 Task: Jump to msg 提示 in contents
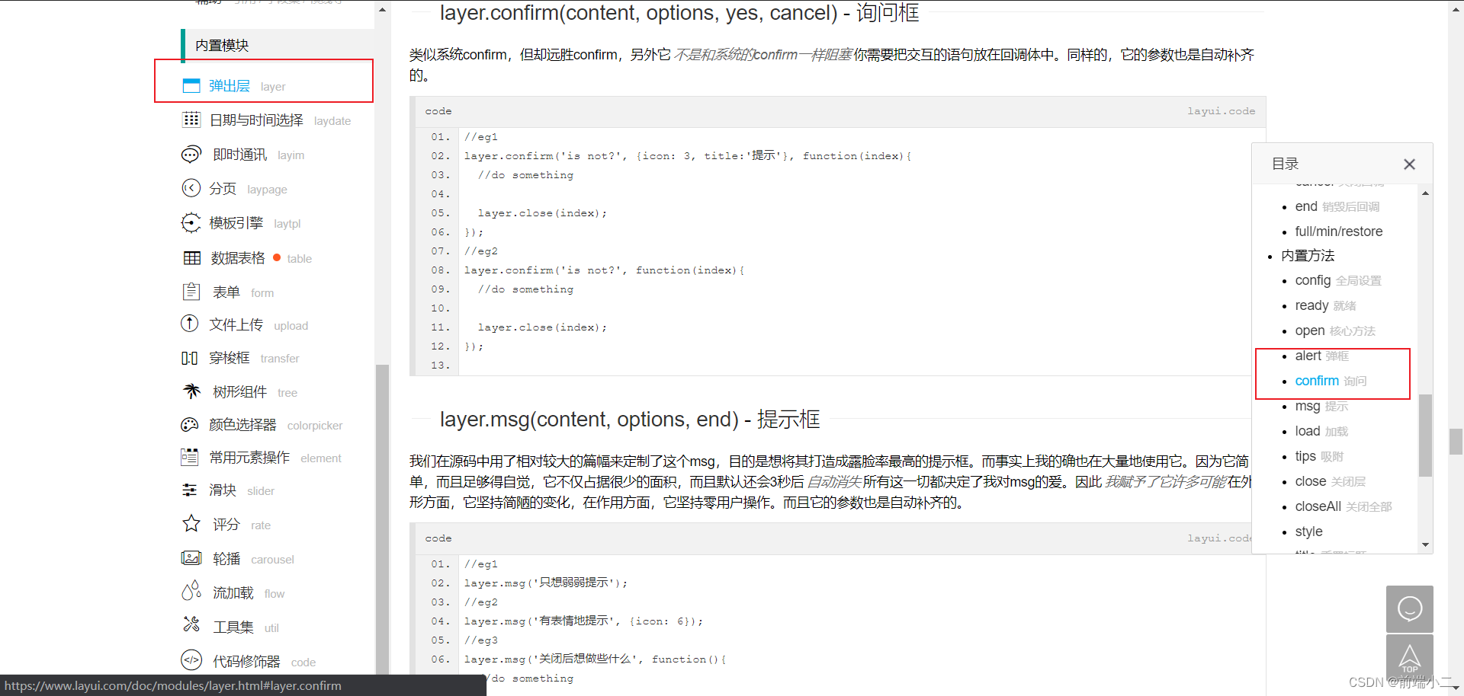tap(1321, 406)
